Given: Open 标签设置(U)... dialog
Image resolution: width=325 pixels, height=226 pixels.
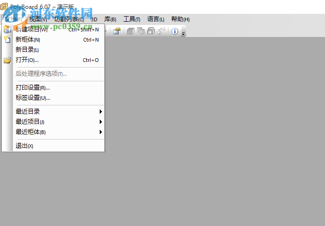Looking at the screenshot, I should [53, 98].
